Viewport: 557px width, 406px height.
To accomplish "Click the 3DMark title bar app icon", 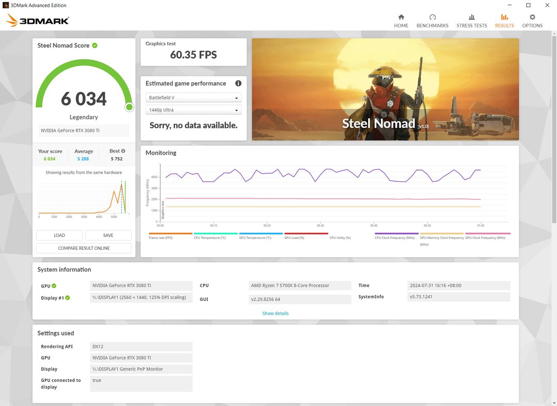I will (5, 5).
